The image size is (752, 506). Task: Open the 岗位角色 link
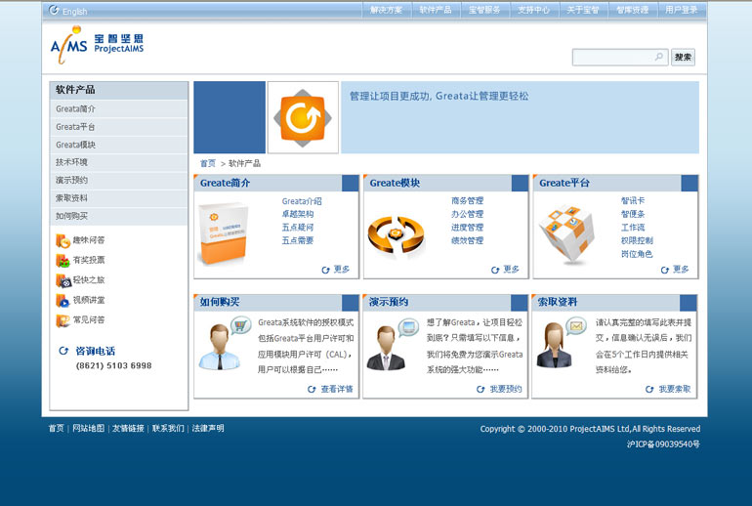(x=637, y=254)
